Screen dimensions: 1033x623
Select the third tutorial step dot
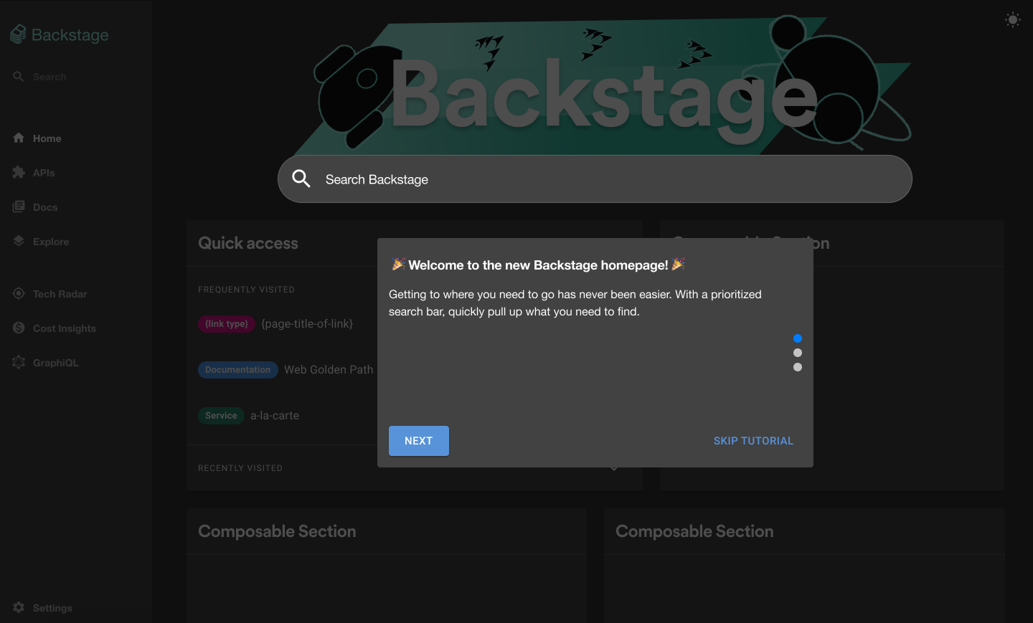(x=798, y=367)
